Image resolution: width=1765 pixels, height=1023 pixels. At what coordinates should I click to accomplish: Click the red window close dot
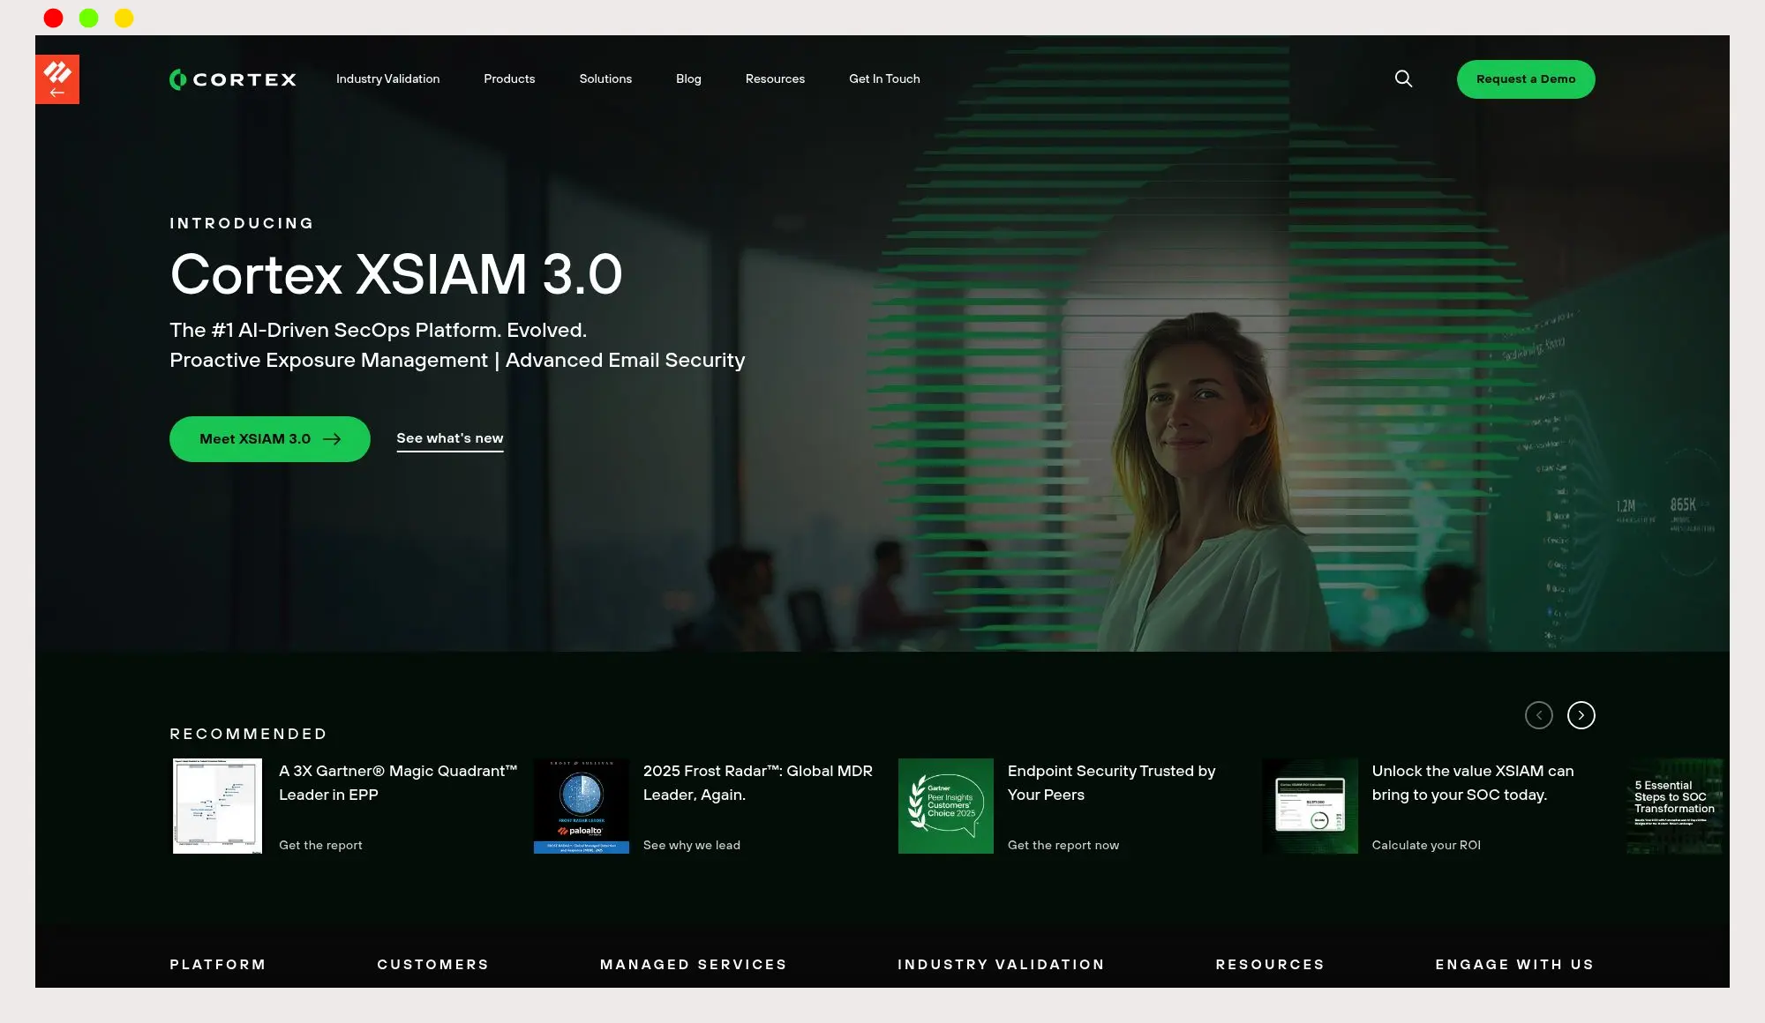point(53,18)
